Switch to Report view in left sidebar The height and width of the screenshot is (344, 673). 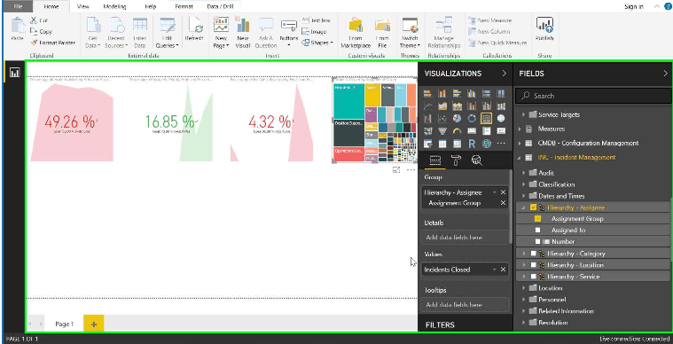click(15, 73)
